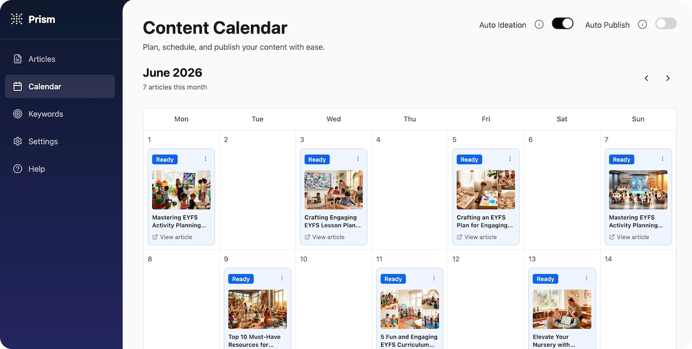Click the Settings gear icon in sidebar
Viewport: 692px width, 349px height.
click(17, 142)
